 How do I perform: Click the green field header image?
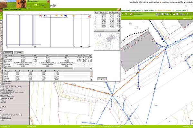click(x=12, y=4)
